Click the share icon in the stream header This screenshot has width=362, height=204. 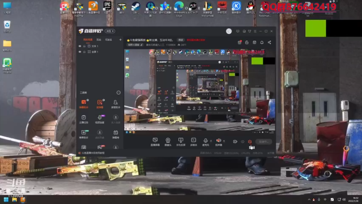tap(269, 42)
